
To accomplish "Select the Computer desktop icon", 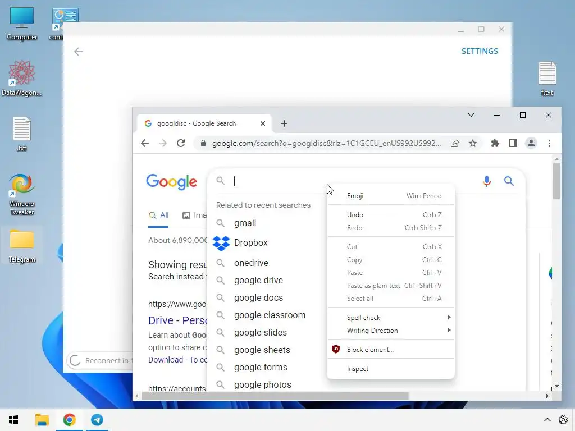I will coord(22,24).
